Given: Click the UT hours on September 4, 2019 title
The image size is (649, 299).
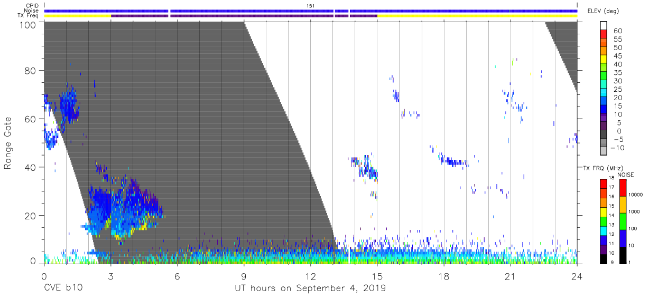Looking at the screenshot, I should click(x=310, y=288).
